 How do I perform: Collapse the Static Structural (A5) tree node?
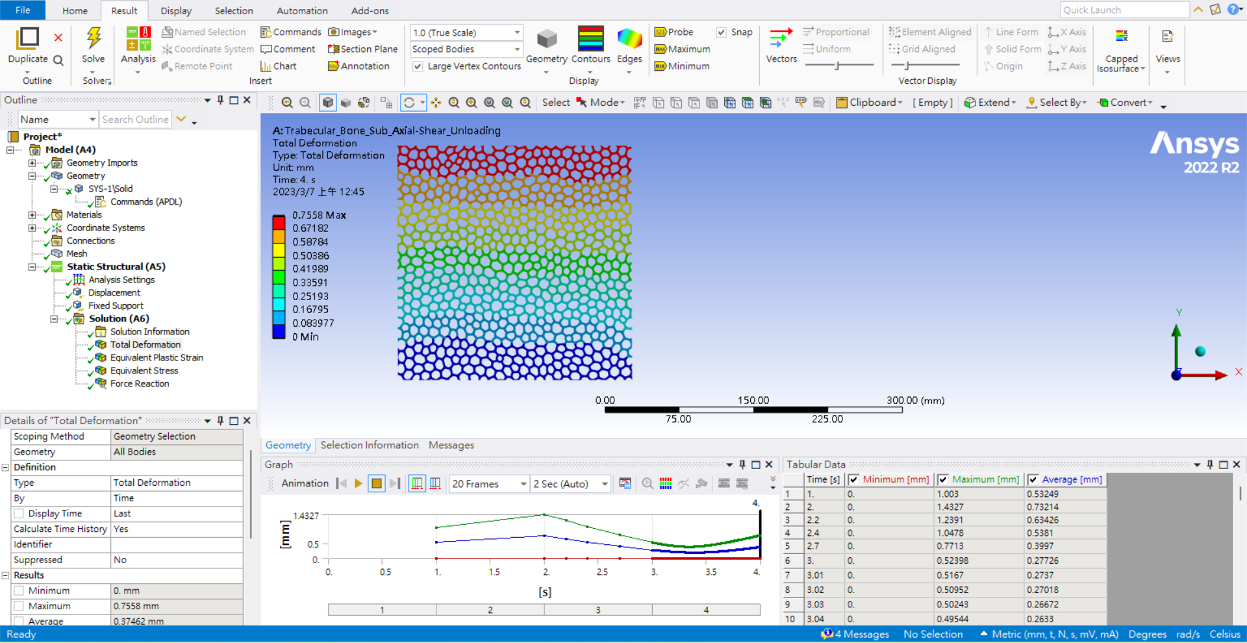pyautogui.click(x=32, y=267)
